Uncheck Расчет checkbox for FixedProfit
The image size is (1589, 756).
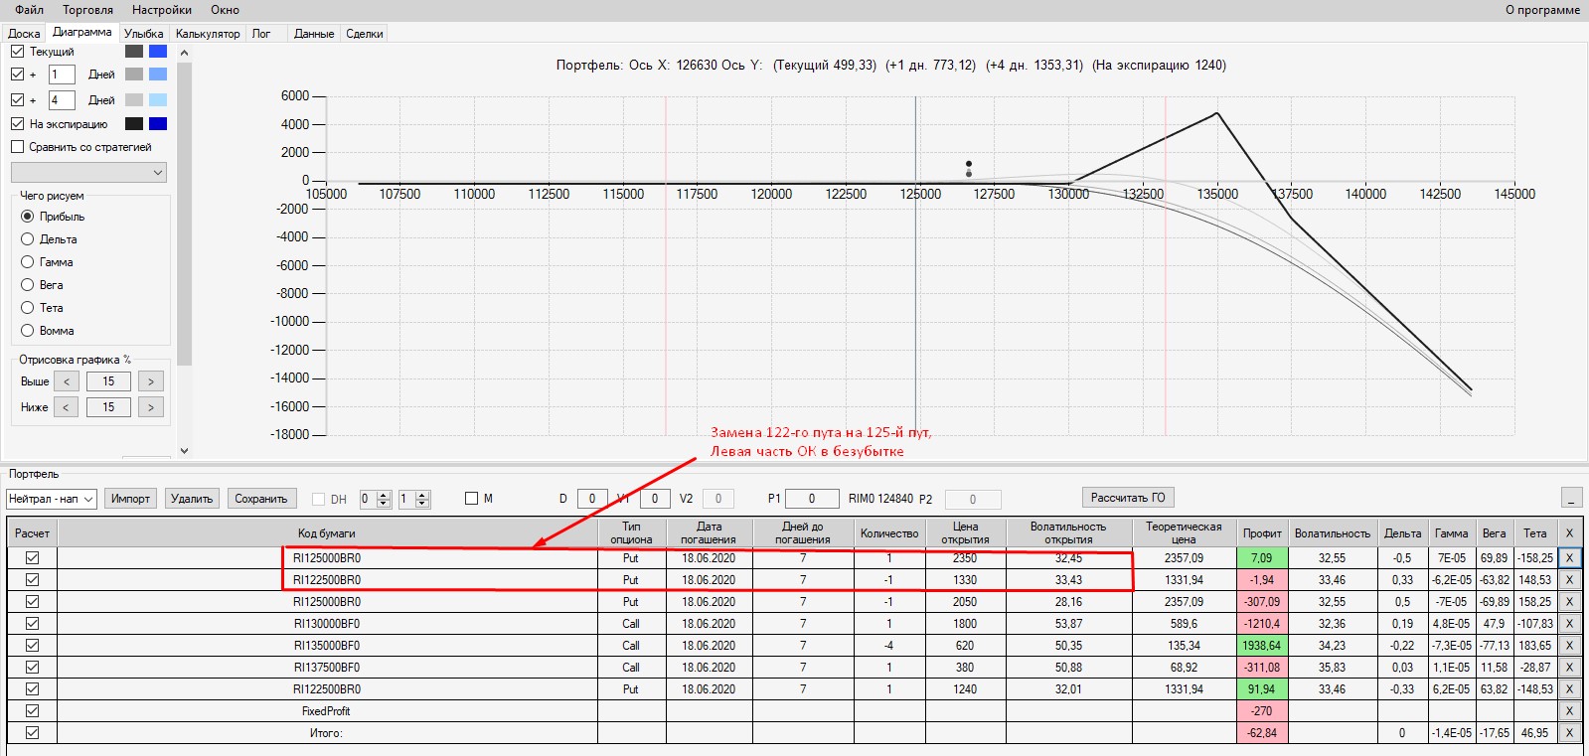click(32, 711)
